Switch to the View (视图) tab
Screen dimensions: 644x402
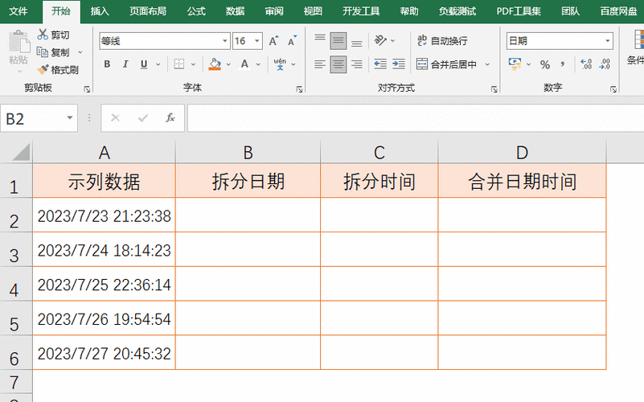(x=313, y=11)
